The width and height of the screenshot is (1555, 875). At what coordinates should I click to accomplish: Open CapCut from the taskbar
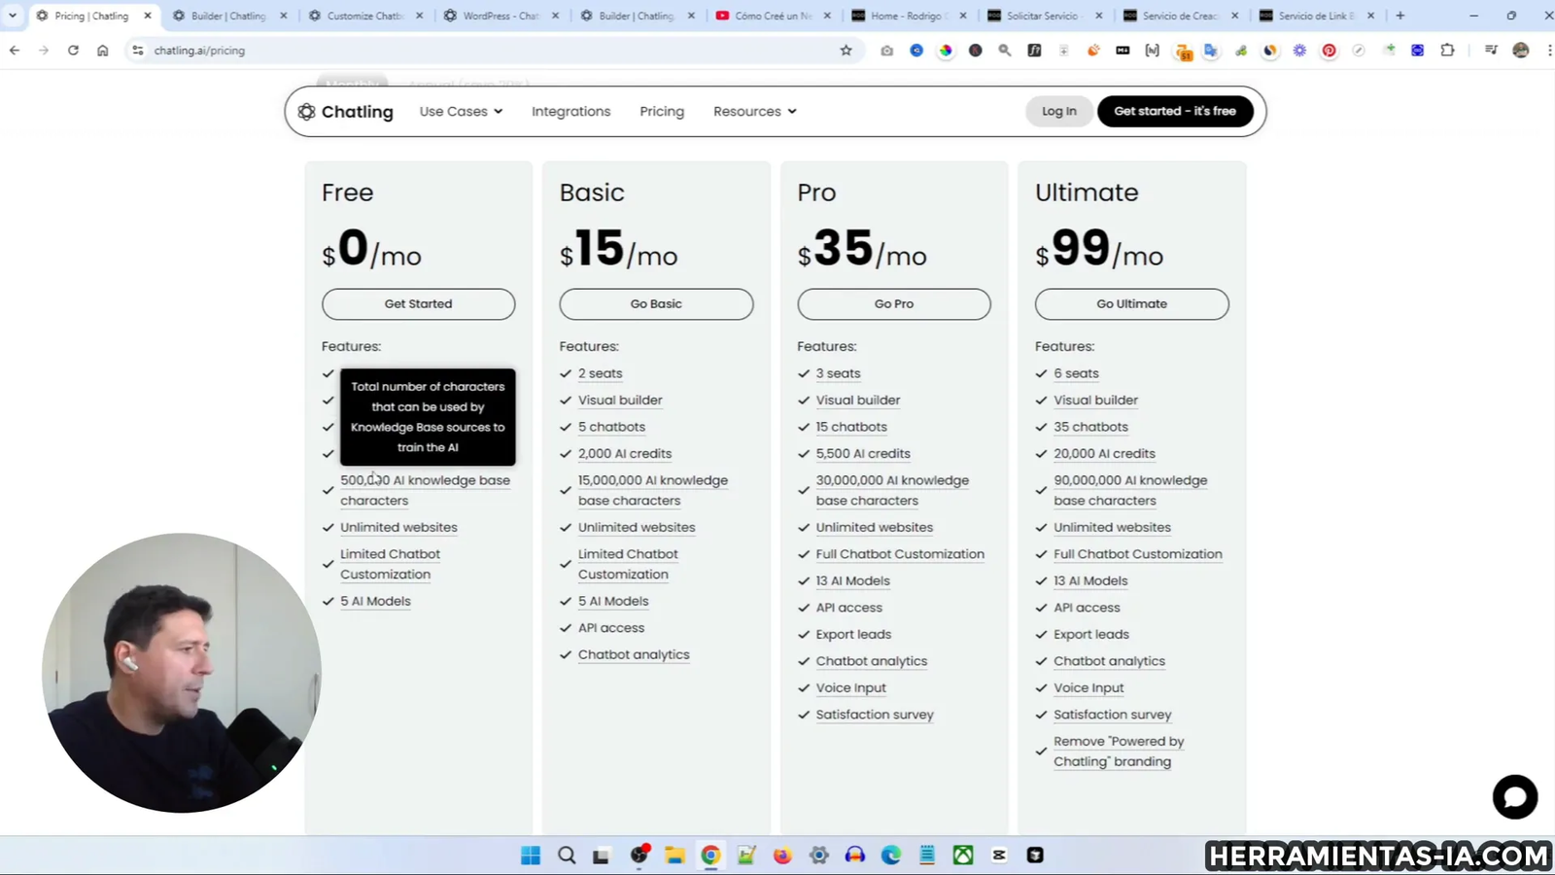point(999,855)
